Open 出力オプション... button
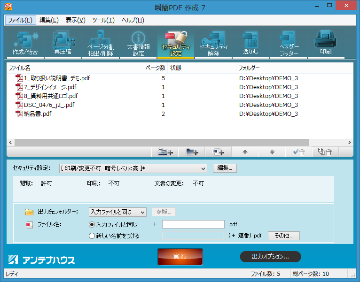Viewport: 360px width, 282px height. click(x=270, y=257)
